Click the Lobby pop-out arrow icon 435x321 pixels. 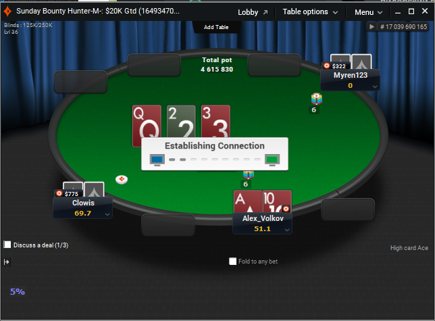[x=265, y=12]
